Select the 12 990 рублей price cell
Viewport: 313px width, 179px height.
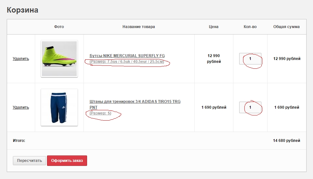(214, 58)
